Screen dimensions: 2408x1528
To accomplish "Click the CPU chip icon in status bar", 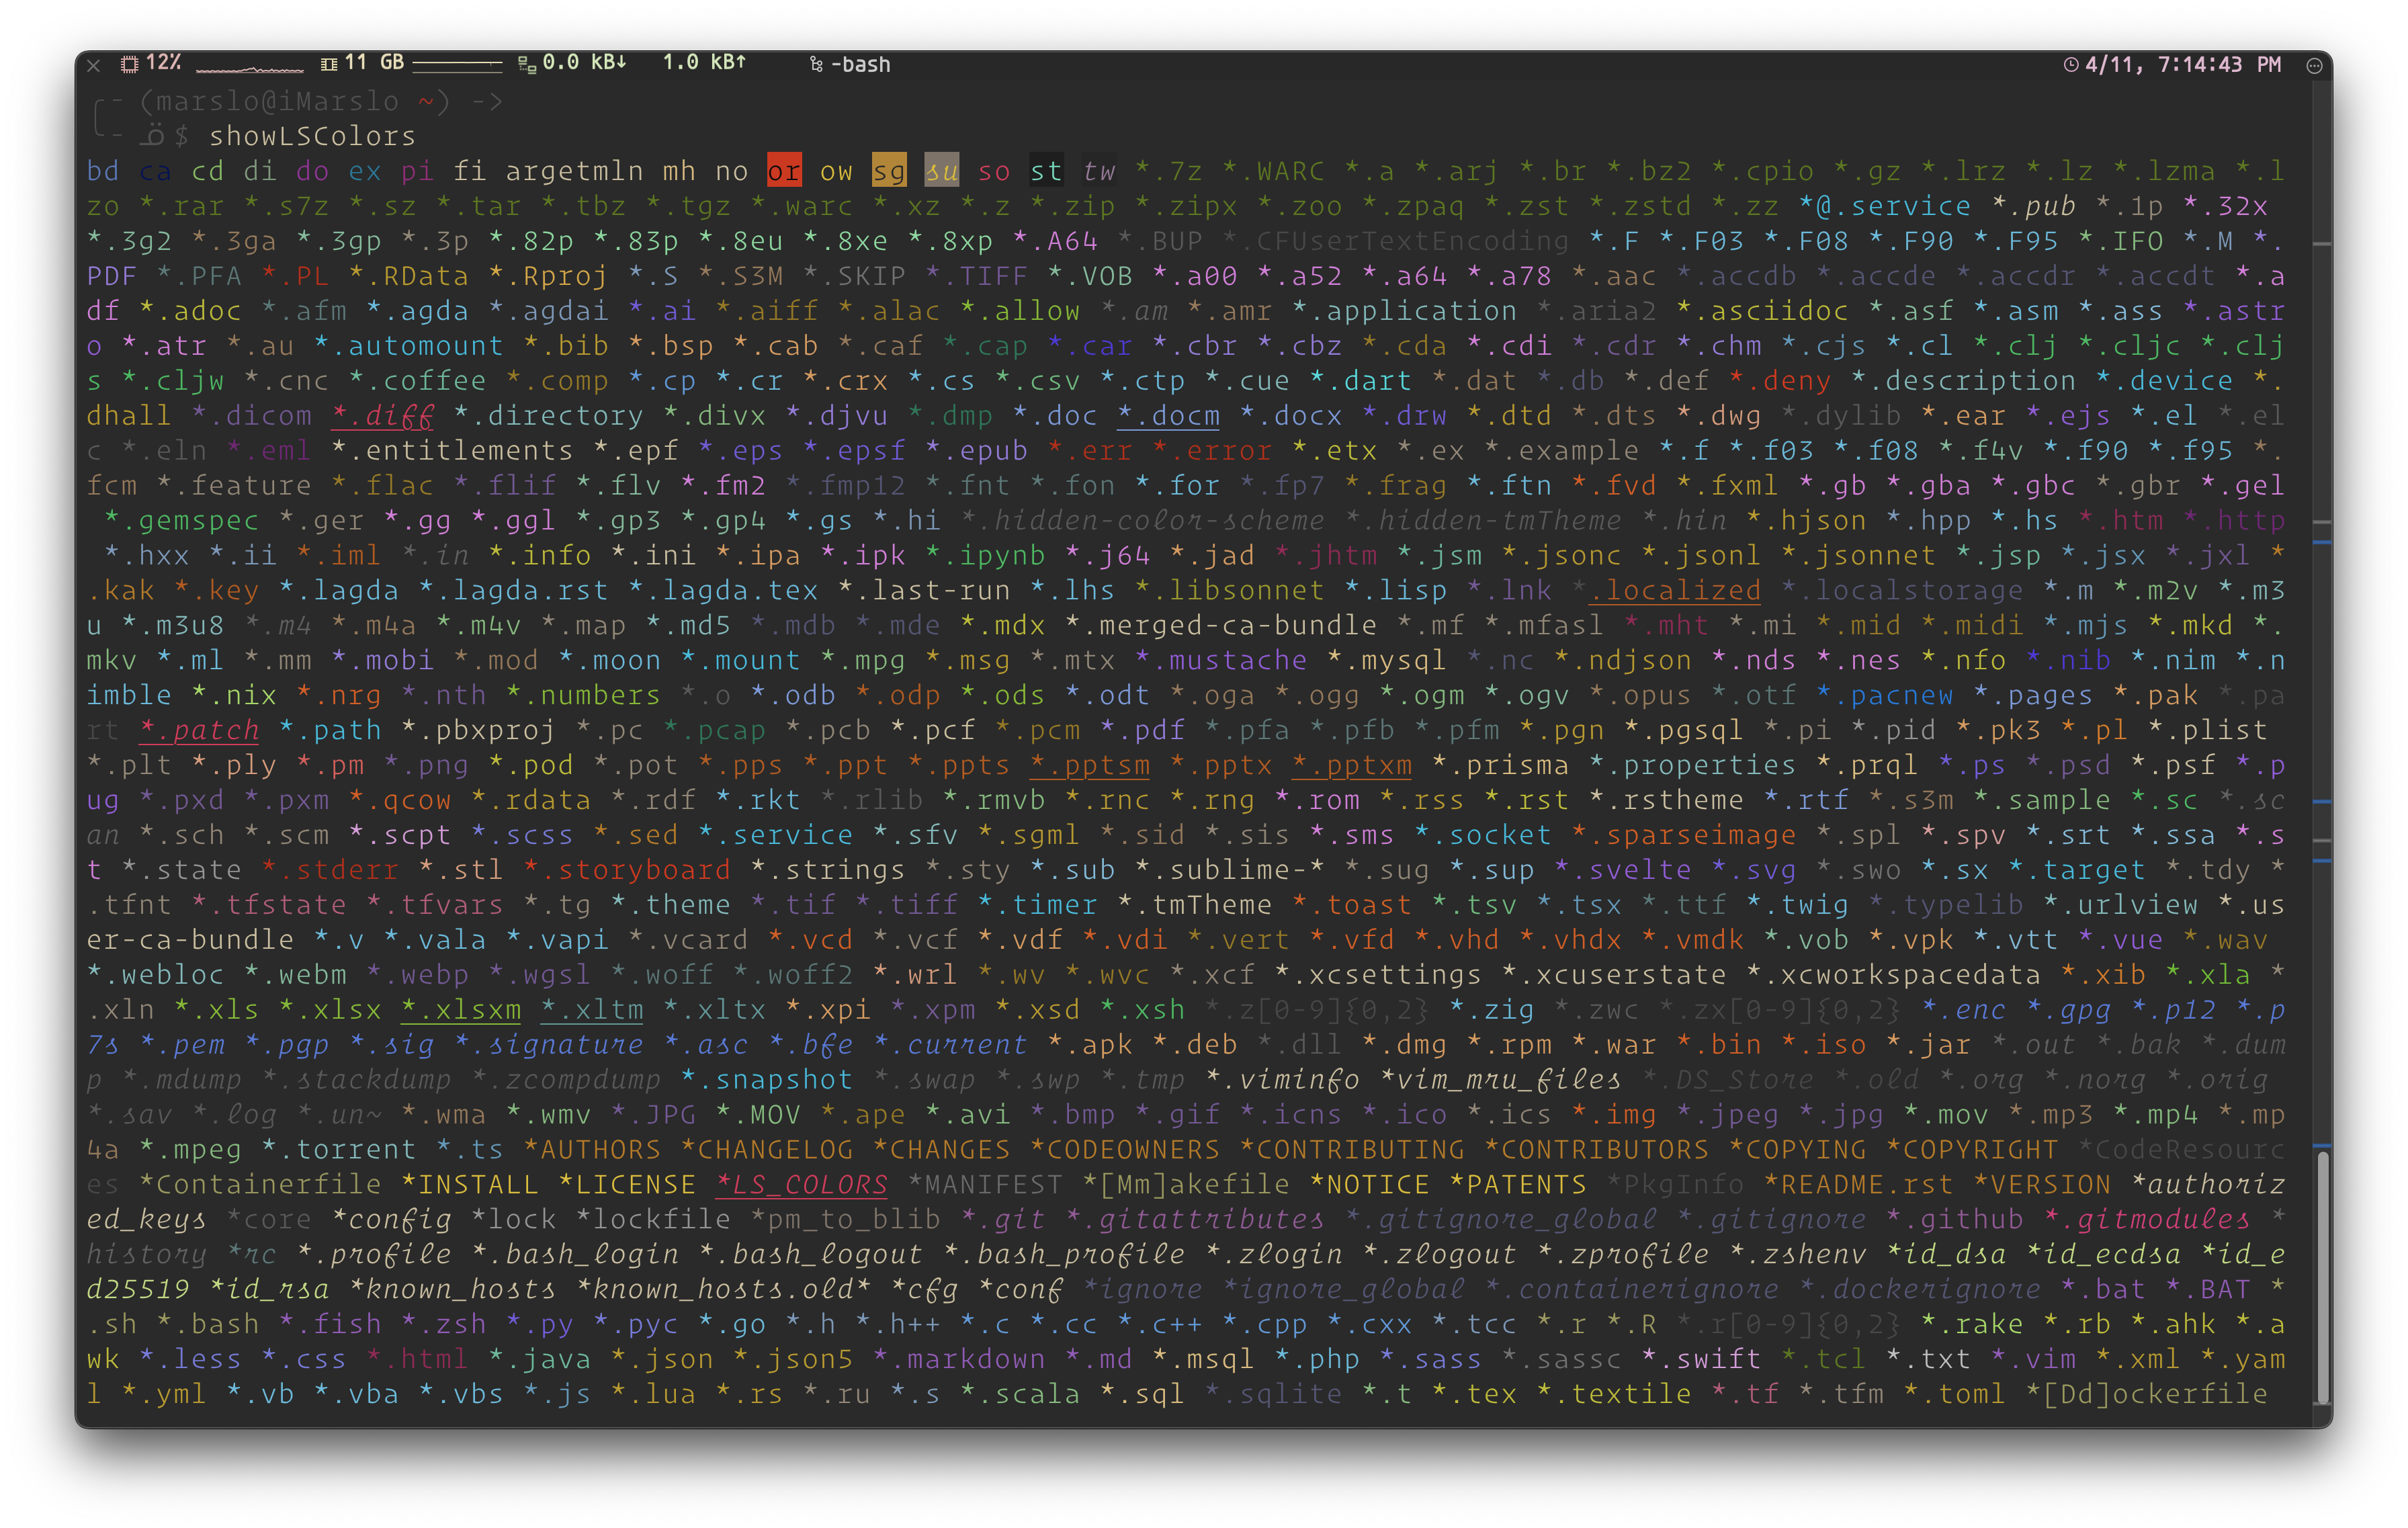I will [x=129, y=64].
